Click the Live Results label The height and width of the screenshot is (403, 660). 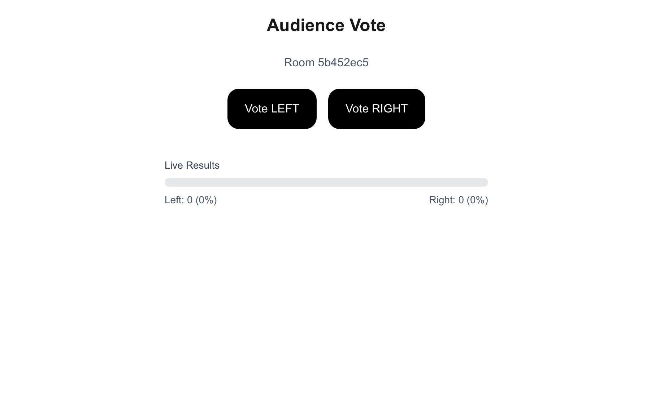[x=192, y=165]
